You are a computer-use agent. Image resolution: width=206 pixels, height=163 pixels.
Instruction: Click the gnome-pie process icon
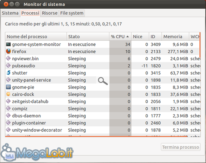click(x=8, y=87)
